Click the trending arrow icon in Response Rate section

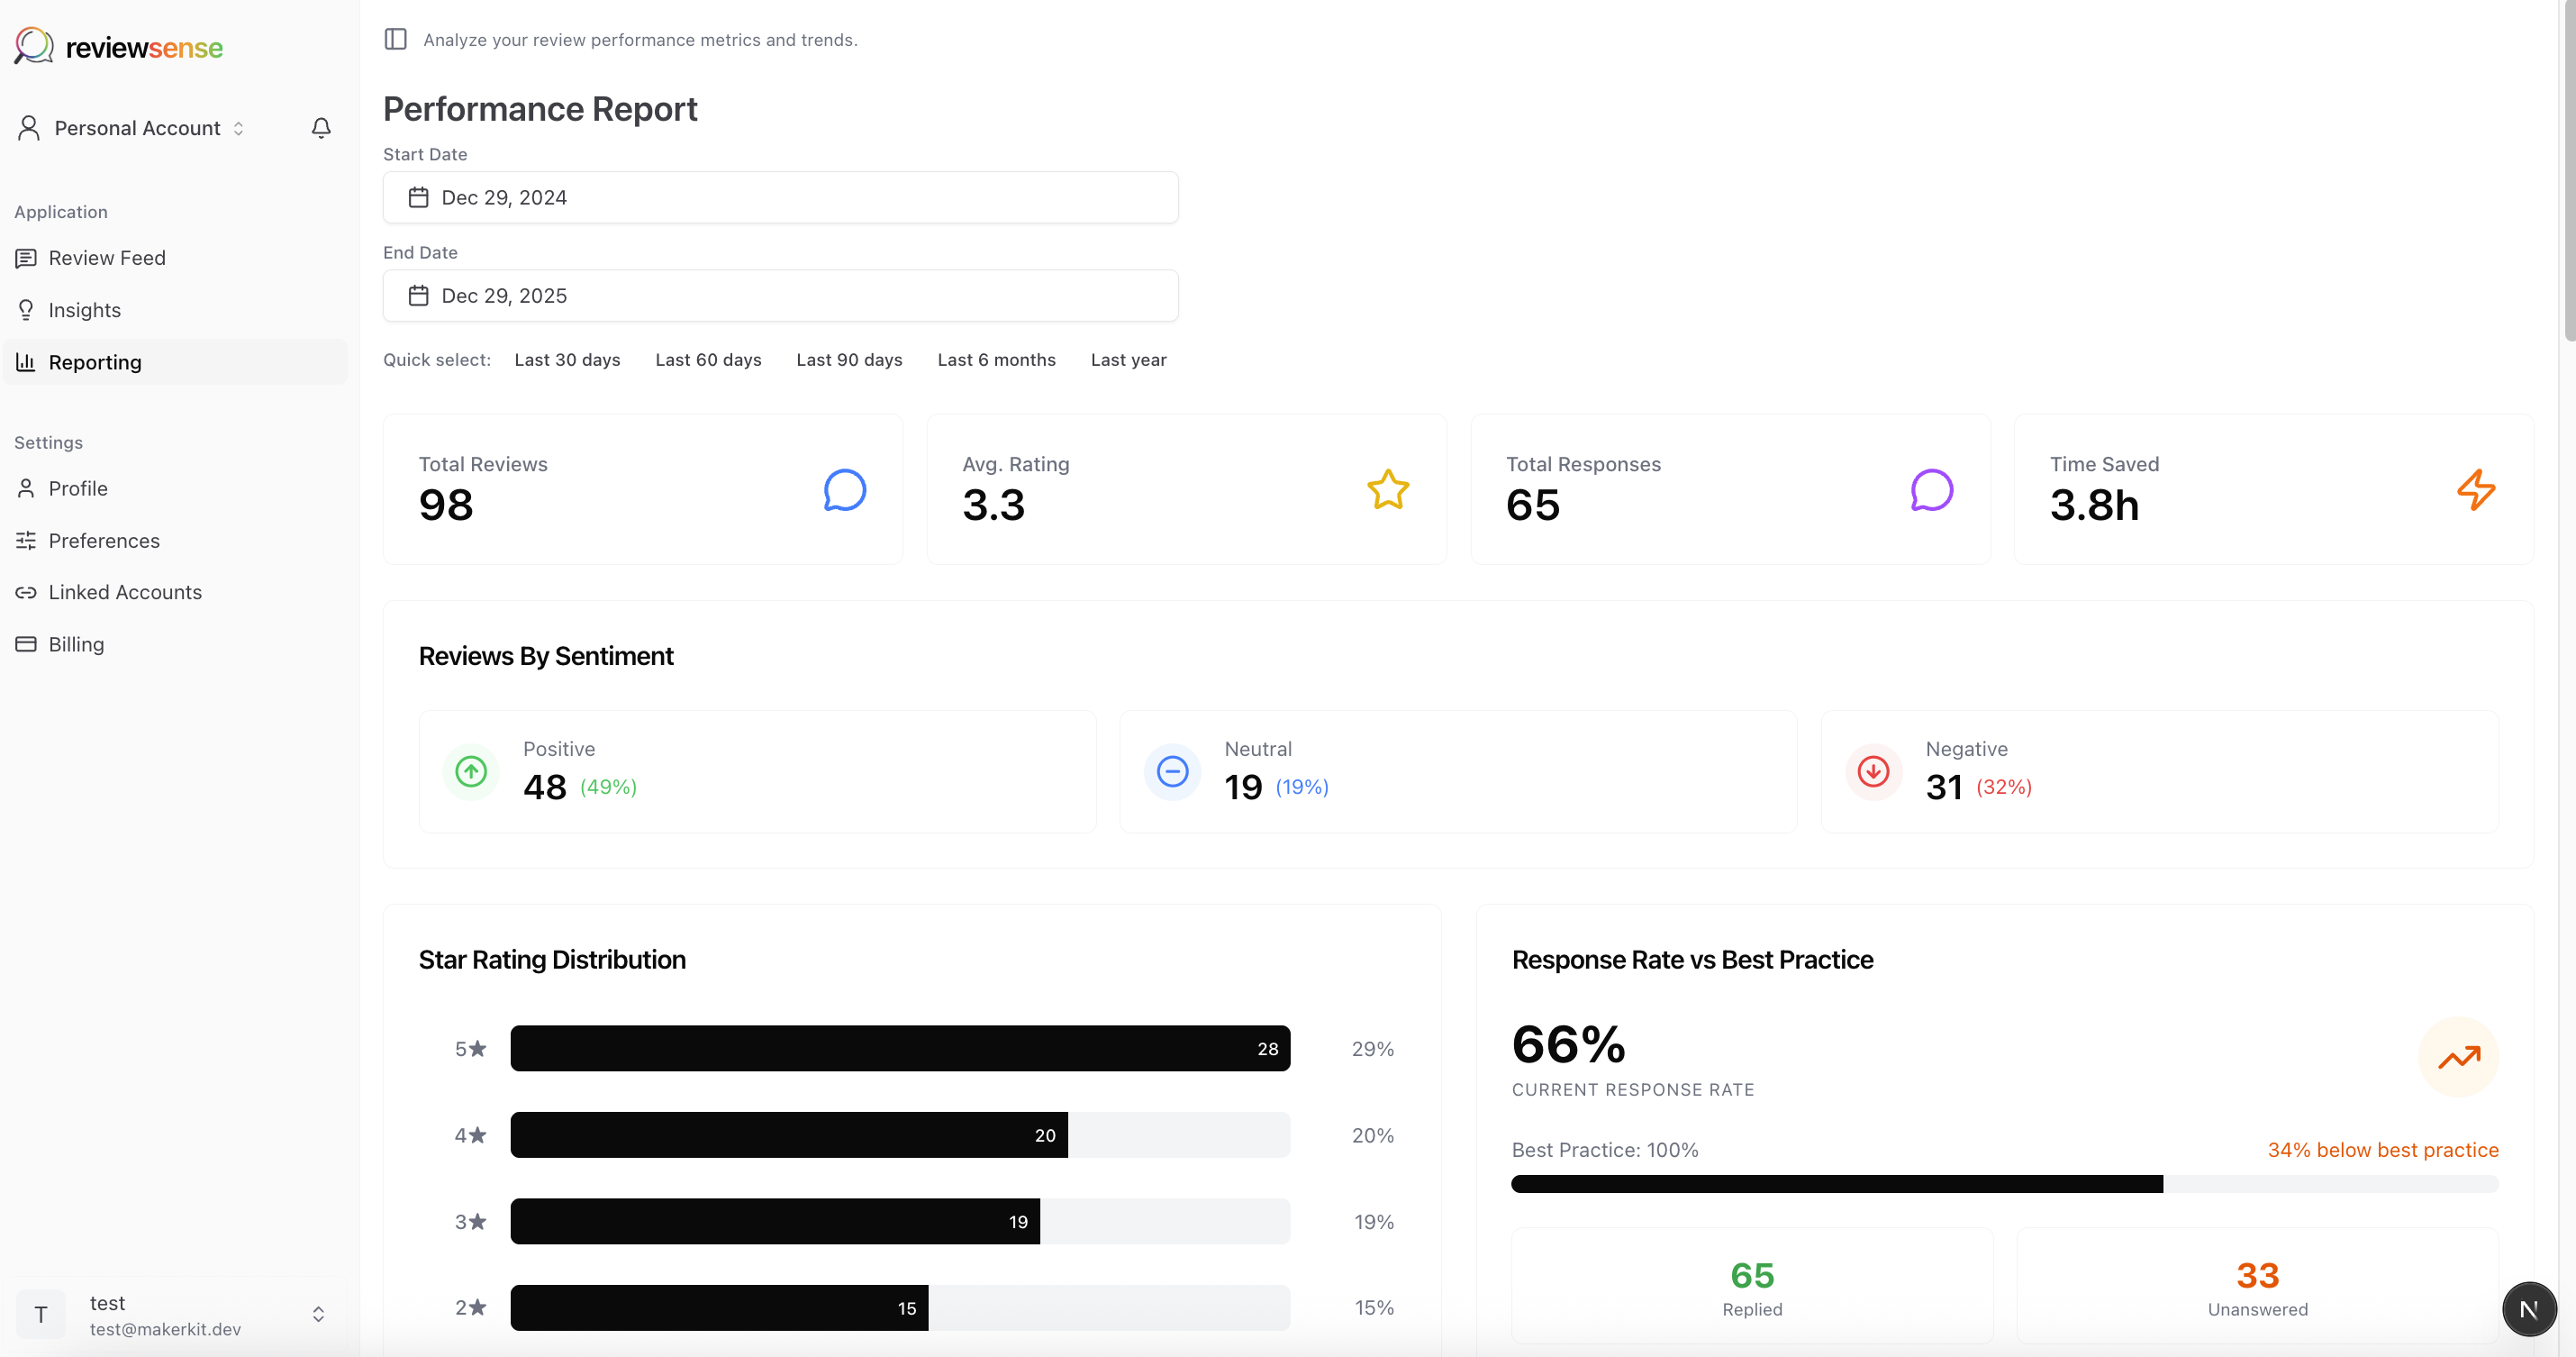click(2459, 1058)
